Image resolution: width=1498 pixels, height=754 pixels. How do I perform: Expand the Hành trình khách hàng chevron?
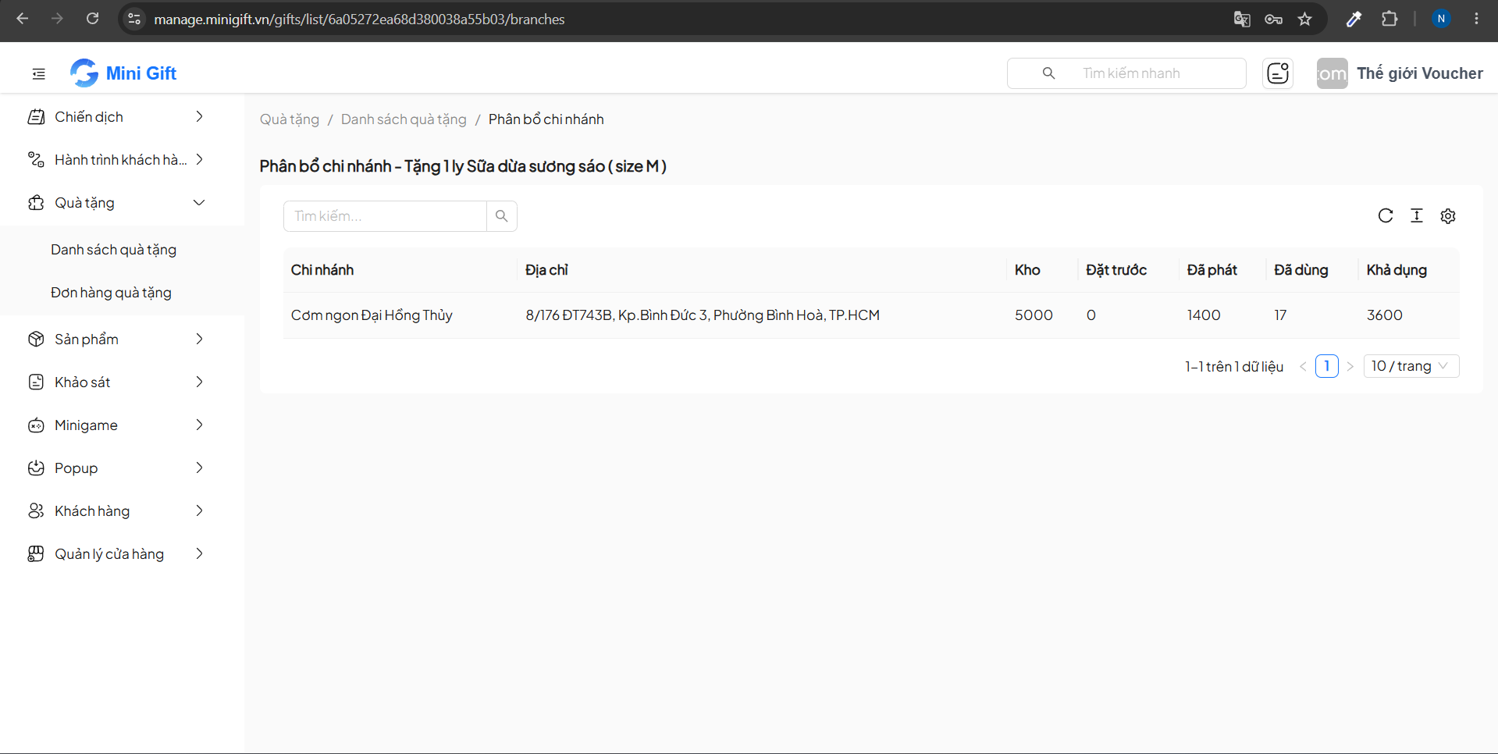199,160
